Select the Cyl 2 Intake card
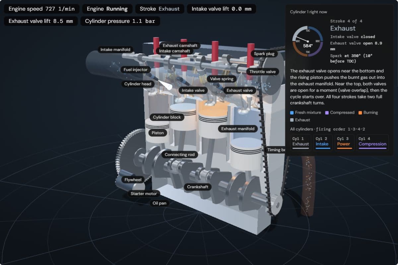The width and height of the screenshot is (398, 265). point(323,142)
